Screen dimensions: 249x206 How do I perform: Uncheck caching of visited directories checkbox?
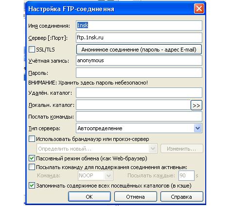click(32, 186)
